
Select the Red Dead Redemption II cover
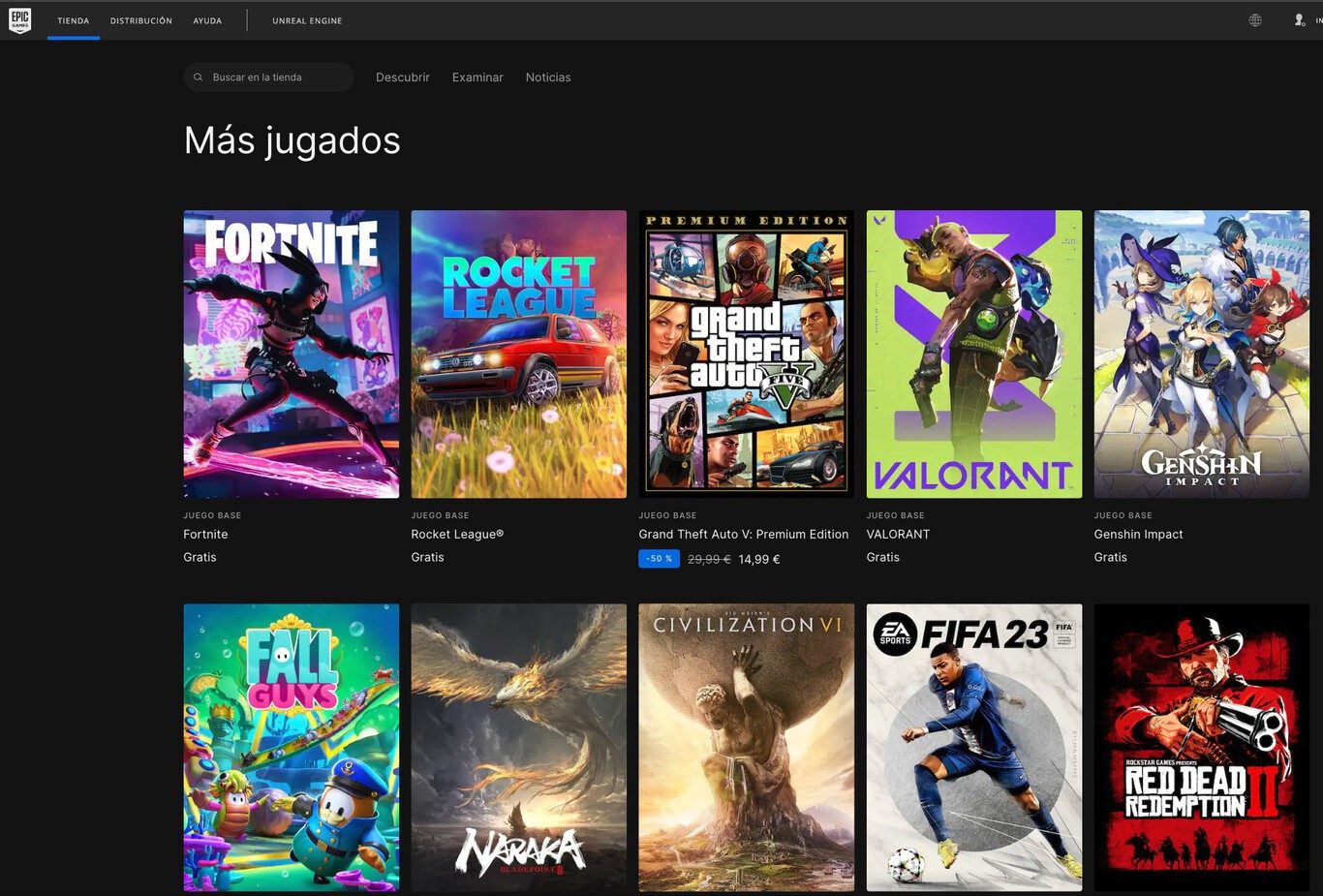point(1201,747)
